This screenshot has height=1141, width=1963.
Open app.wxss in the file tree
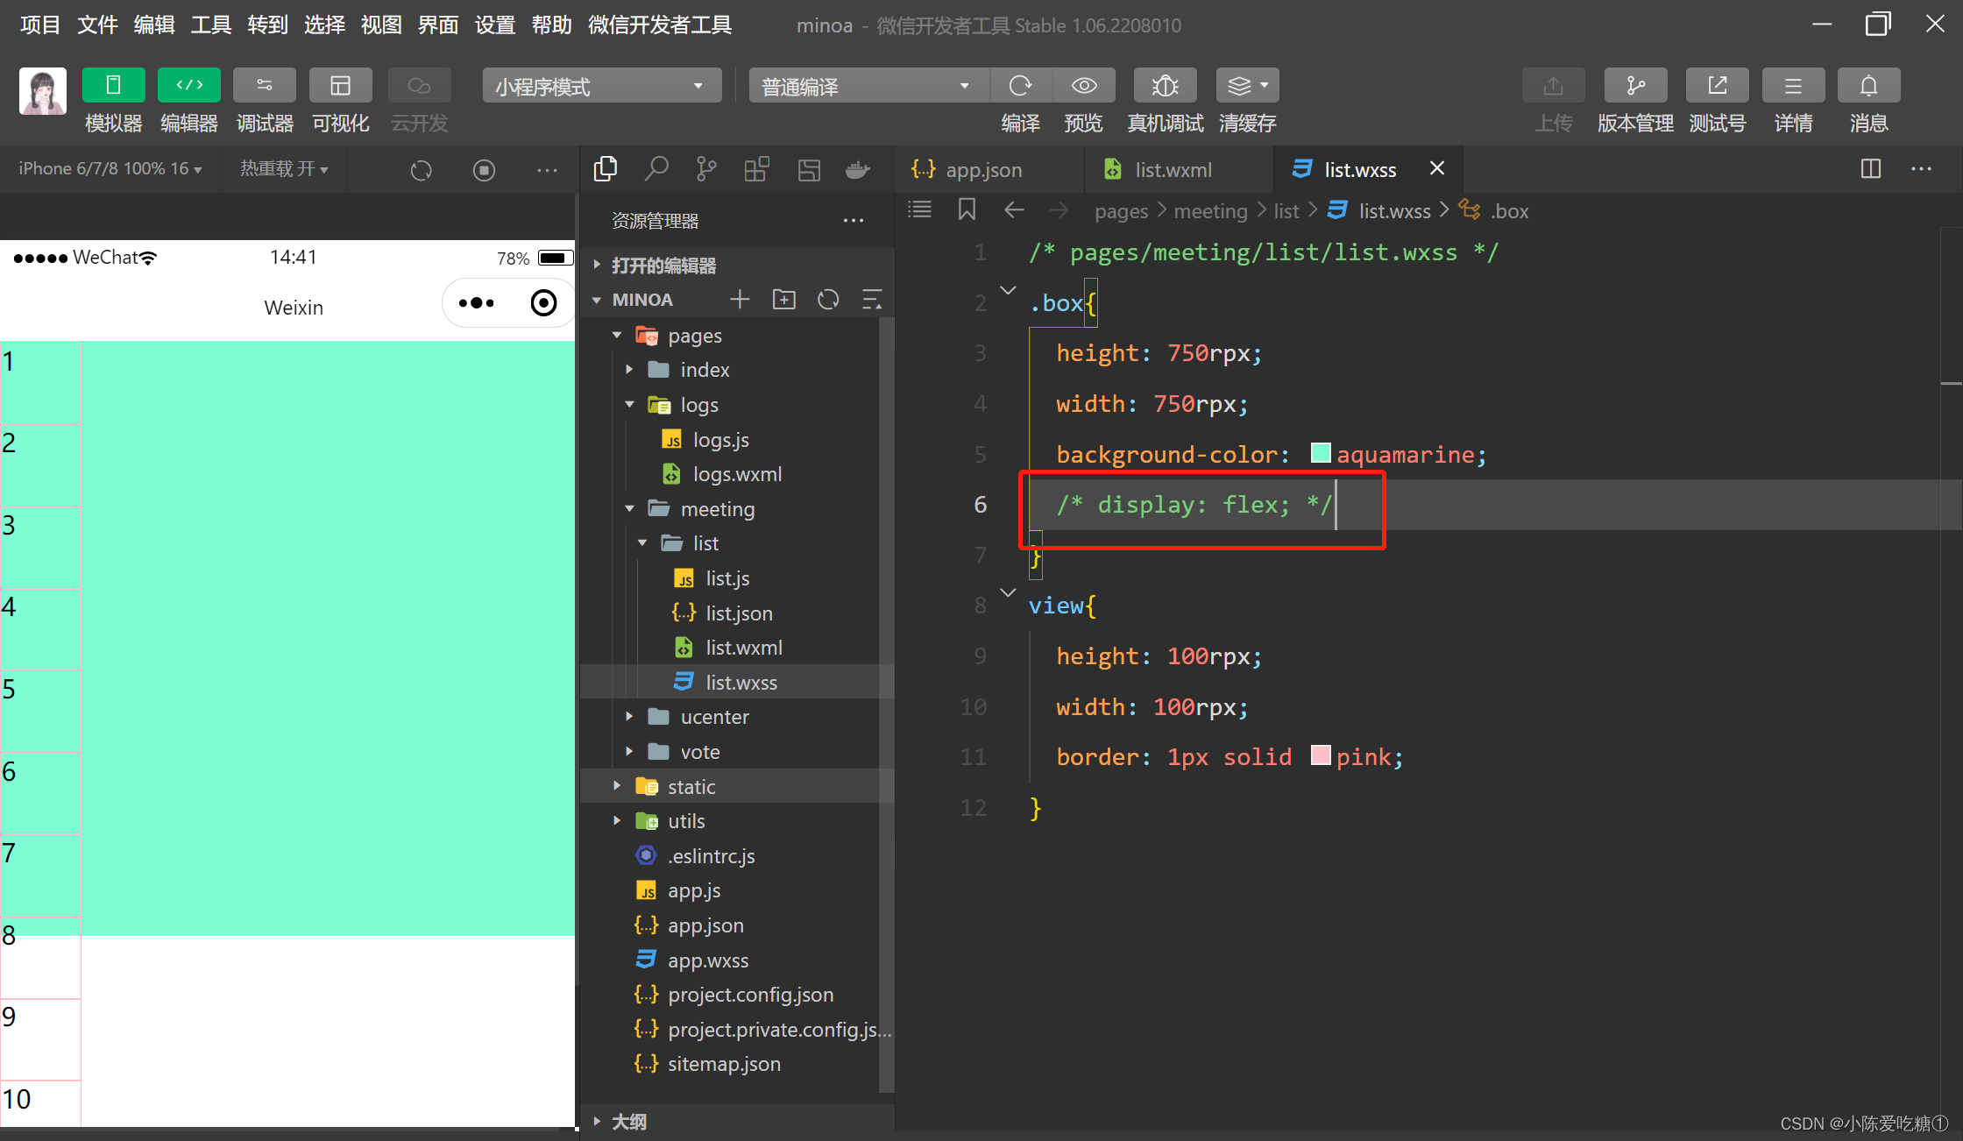click(x=707, y=960)
